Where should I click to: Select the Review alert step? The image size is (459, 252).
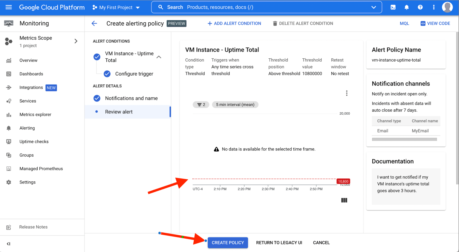(x=128, y=112)
